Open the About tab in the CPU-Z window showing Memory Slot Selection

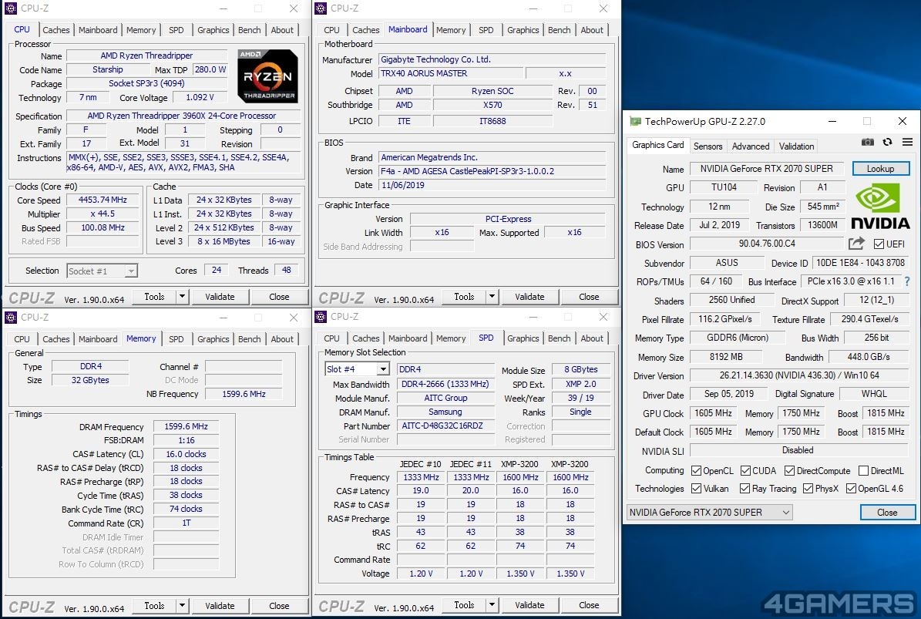pyautogui.click(x=592, y=338)
